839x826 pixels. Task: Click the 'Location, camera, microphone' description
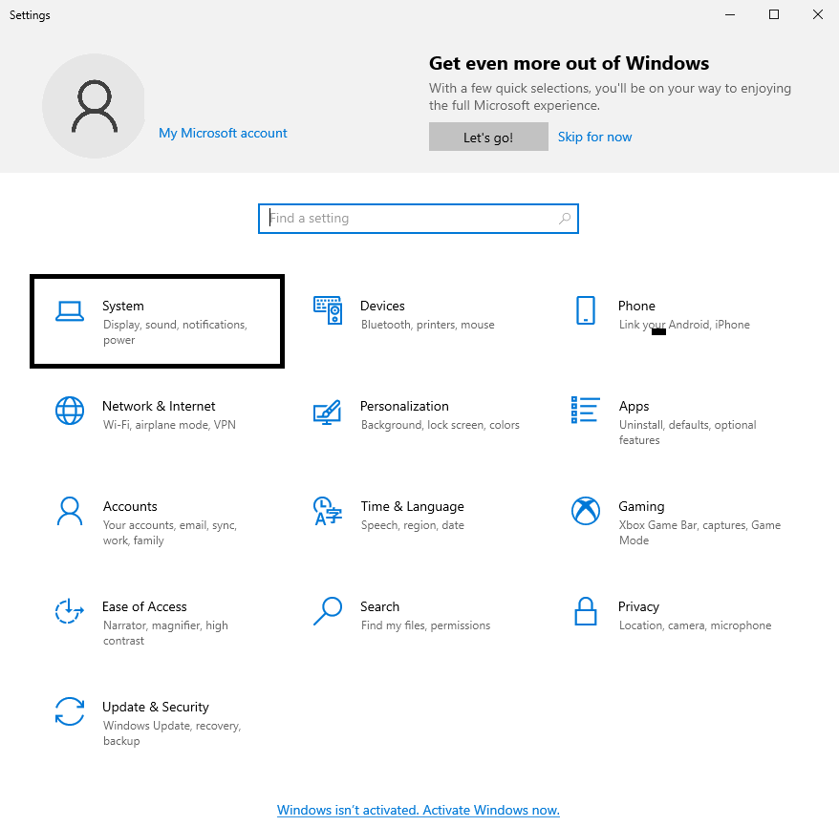click(695, 625)
